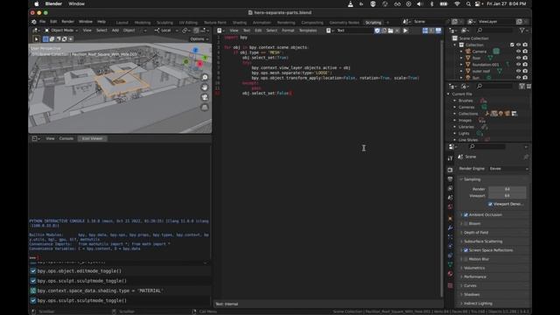Open the Output properties tab icon
This screenshot has height=315, width=560.
click(450, 179)
